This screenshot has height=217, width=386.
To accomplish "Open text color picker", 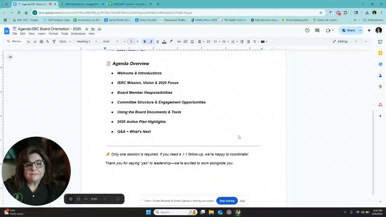I will (x=164, y=42).
